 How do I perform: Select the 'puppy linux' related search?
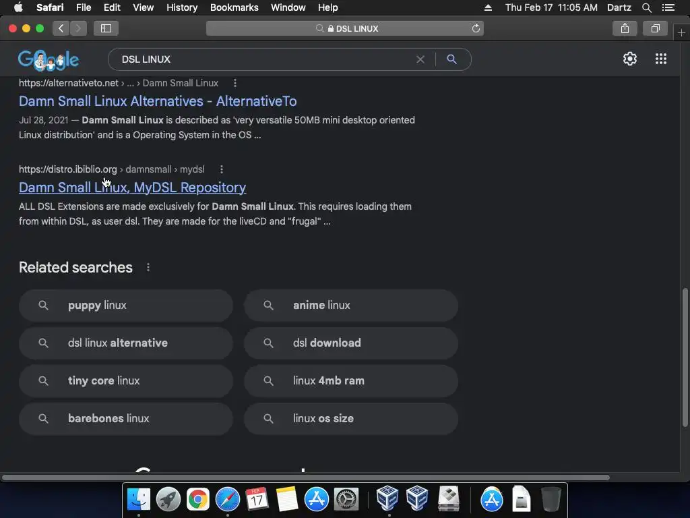coord(126,306)
